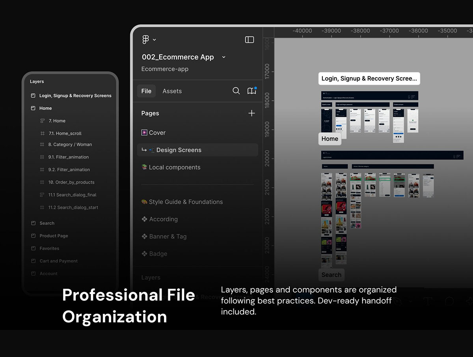Click the Splash screen phone mockup thumbnail
The image size is (473, 357).
(x=327, y=121)
